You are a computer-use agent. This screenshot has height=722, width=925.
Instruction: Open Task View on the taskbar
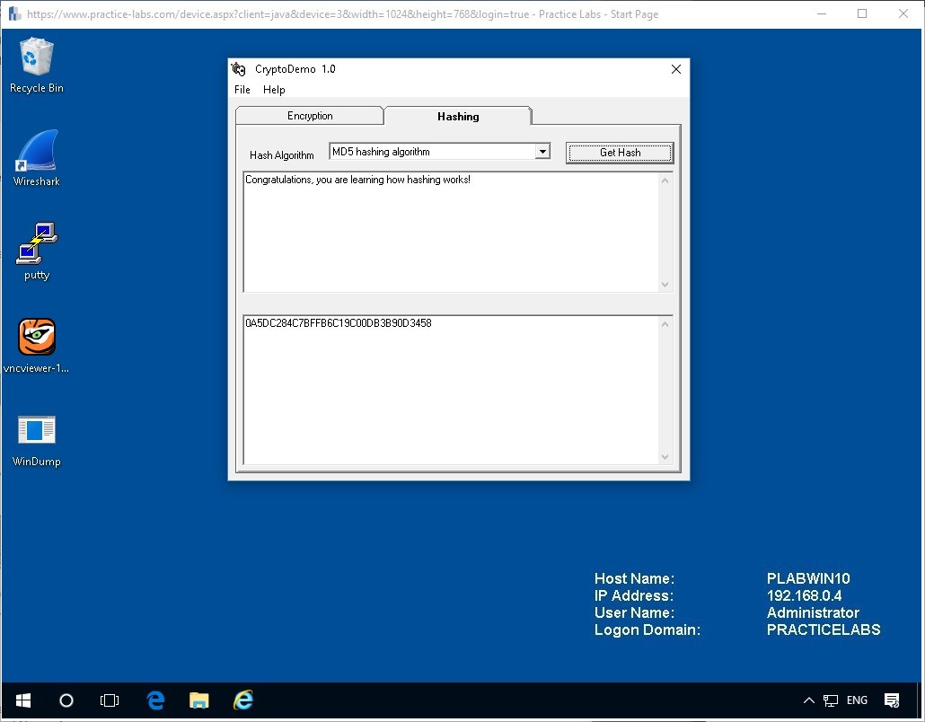point(110,700)
